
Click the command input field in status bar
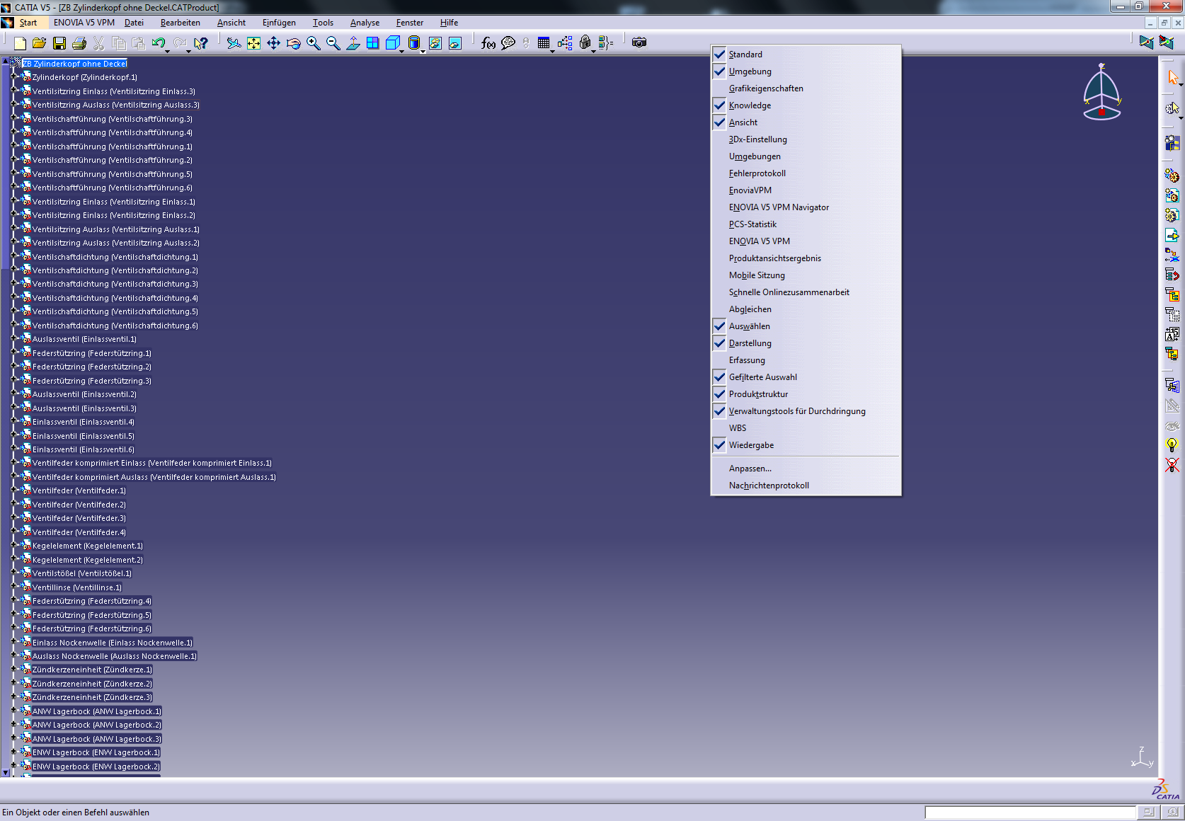1030,813
